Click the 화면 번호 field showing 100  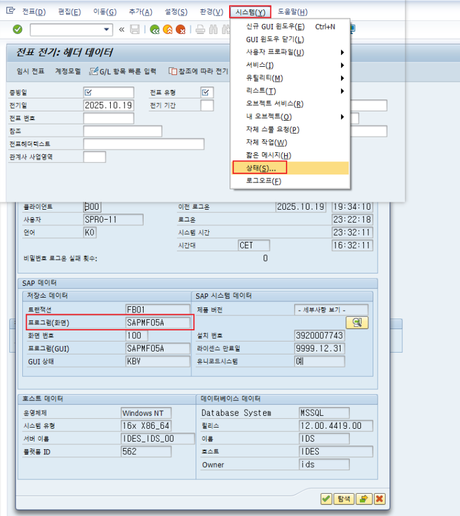[137, 335]
